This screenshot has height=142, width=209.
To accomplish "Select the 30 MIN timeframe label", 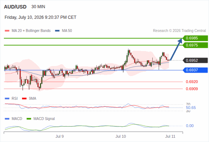I will [38, 7].
